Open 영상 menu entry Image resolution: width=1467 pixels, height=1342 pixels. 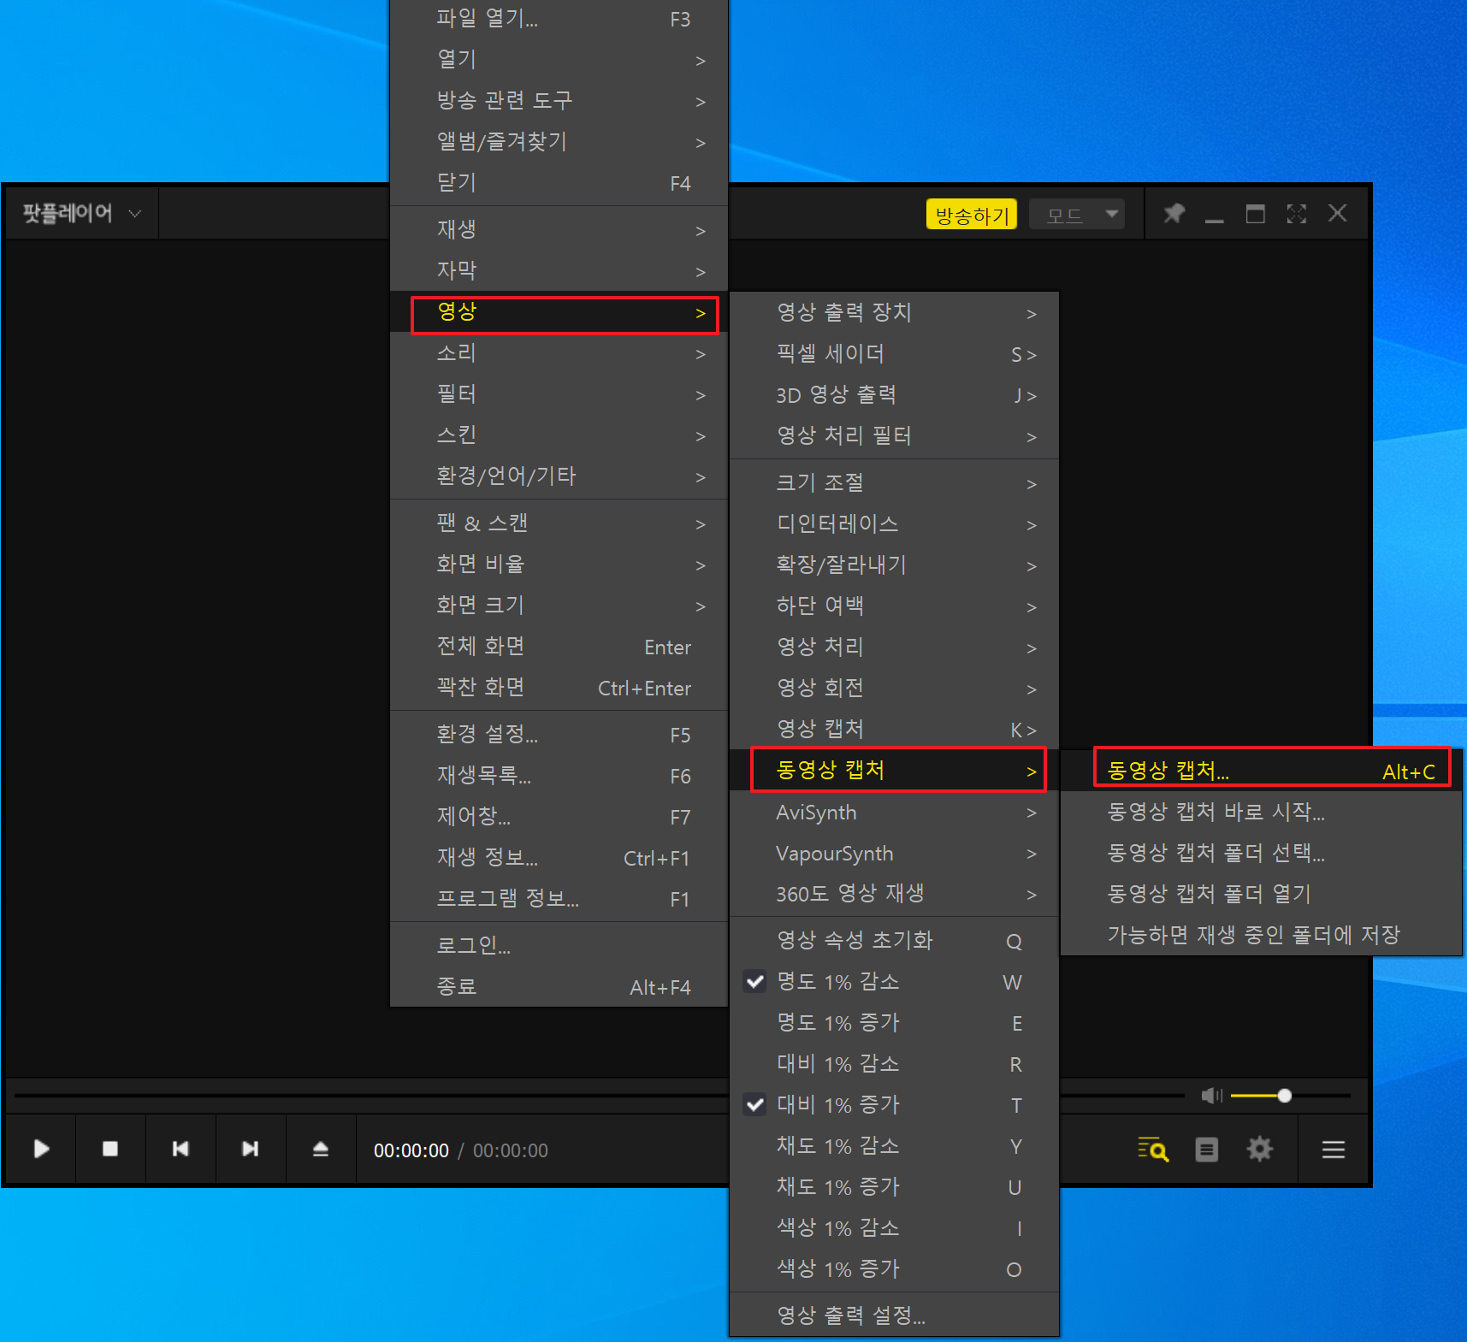coord(559,312)
